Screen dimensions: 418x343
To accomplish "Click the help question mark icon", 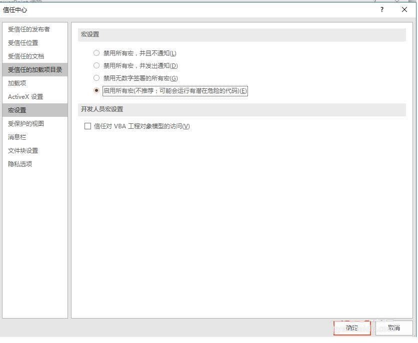I will (382, 9).
